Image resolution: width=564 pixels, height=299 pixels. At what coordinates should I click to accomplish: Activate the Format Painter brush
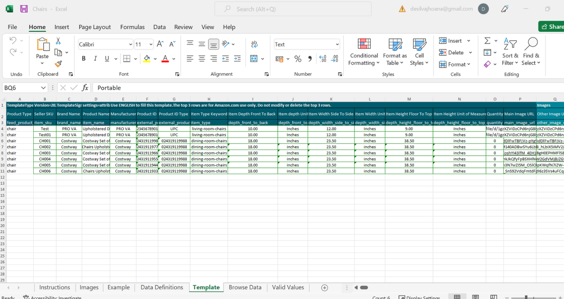pos(58,64)
